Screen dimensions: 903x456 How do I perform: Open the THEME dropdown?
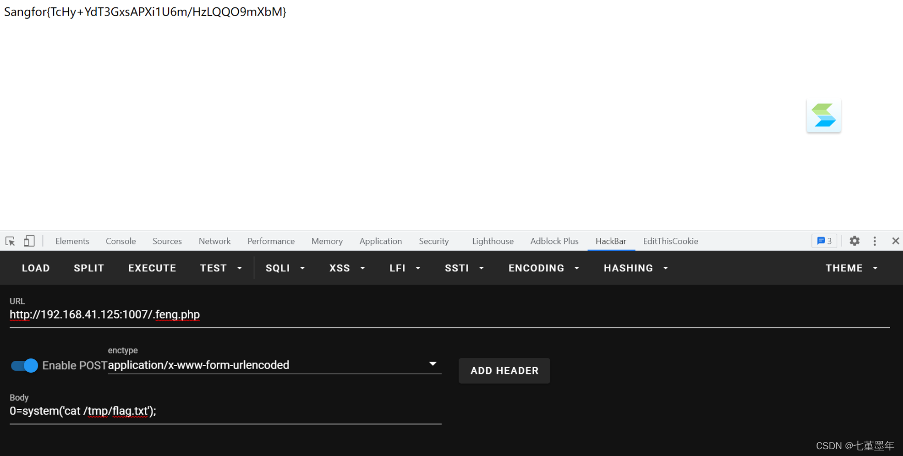[851, 268]
